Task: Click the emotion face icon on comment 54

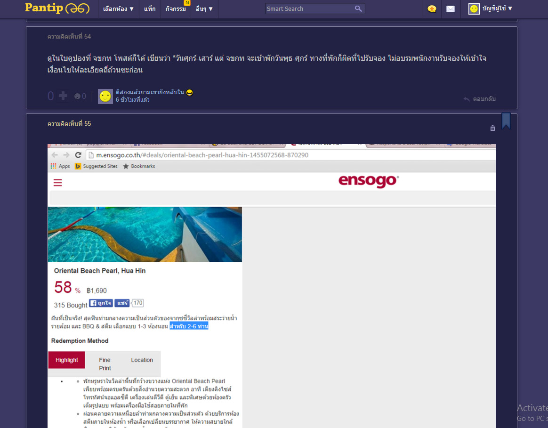Action: click(77, 96)
